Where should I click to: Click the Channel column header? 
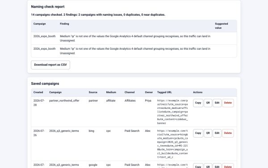click(x=130, y=92)
